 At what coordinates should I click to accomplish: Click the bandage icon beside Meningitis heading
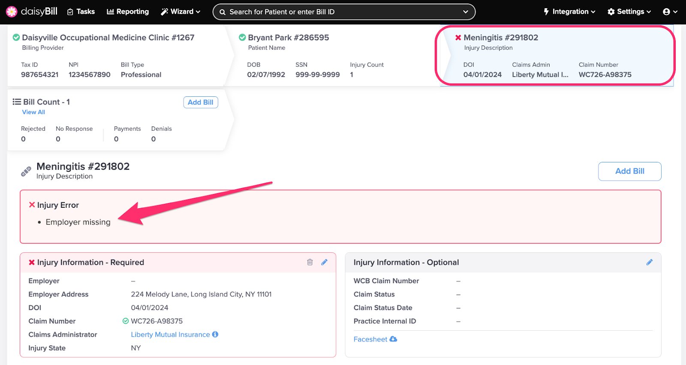26,171
